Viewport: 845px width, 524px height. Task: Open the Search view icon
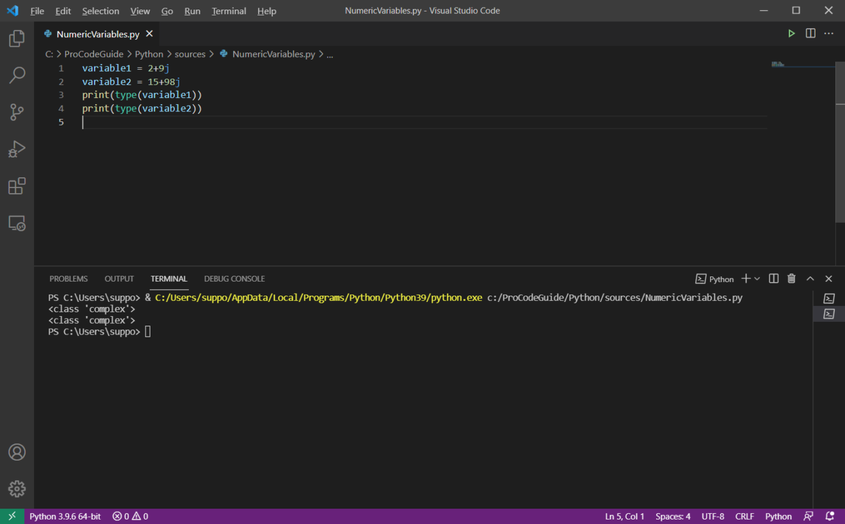coord(17,75)
